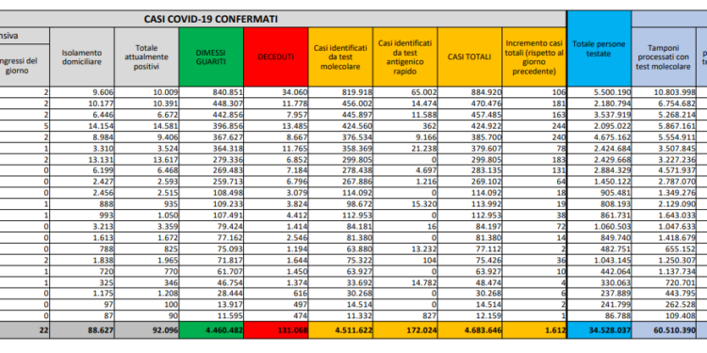Click the molecular total 4.511.622

(340, 330)
